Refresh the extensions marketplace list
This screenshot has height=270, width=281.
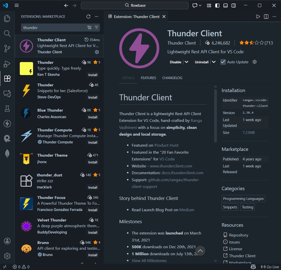[88, 16]
